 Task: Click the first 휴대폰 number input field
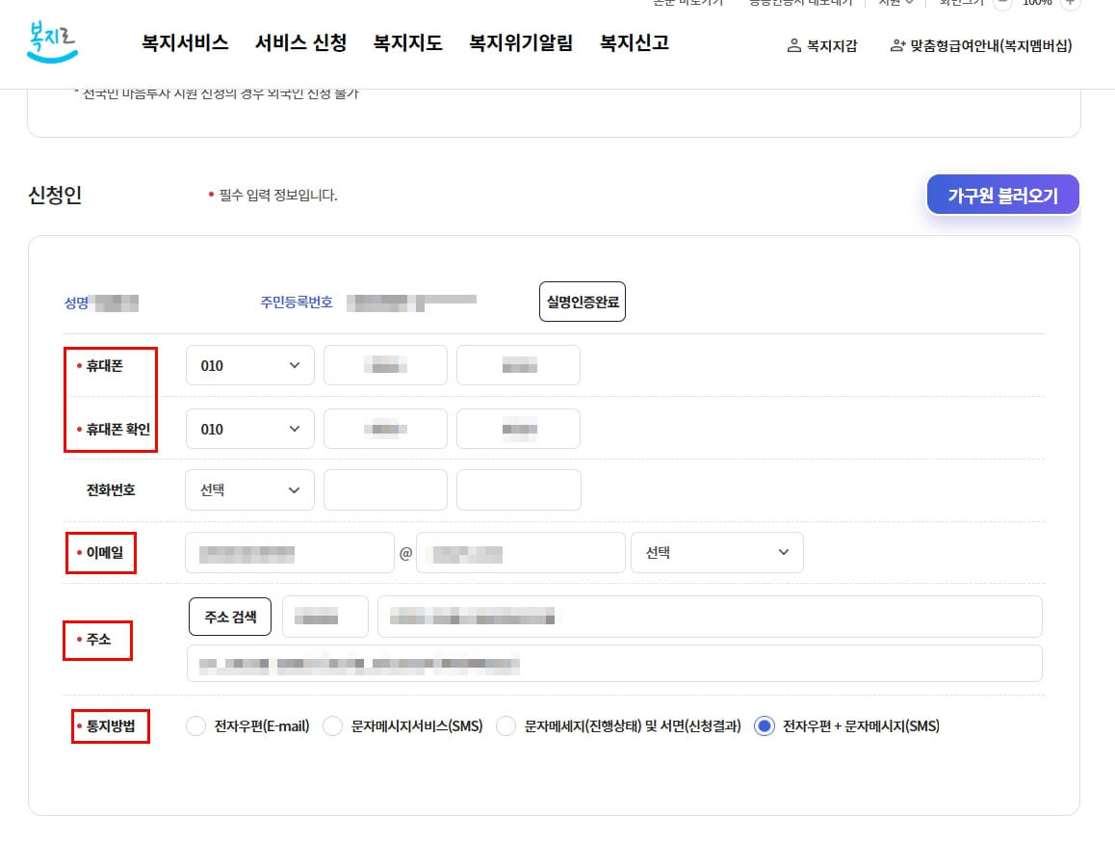(385, 364)
